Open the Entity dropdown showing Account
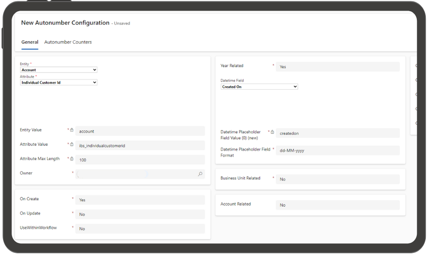440x255 pixels. pos(58,70)
